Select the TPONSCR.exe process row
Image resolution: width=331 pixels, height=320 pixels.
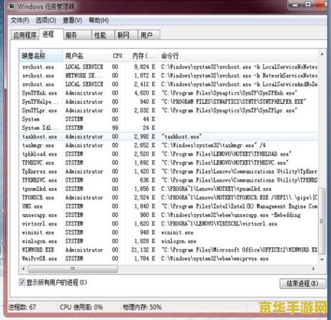(x=169, y=197)
